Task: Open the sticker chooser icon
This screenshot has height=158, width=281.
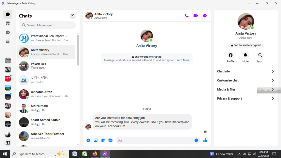Action: click(103, 140)
